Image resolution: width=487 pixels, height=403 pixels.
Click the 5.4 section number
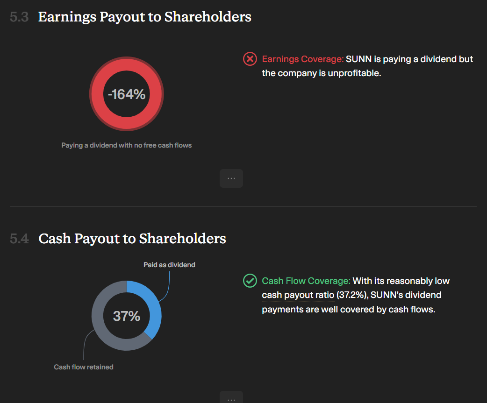pyautogui.click(x=19, y=239)
